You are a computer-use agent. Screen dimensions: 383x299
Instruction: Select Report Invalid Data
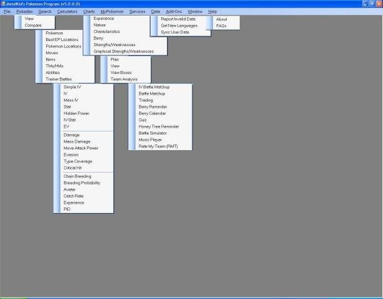click(x=178, y=19)
